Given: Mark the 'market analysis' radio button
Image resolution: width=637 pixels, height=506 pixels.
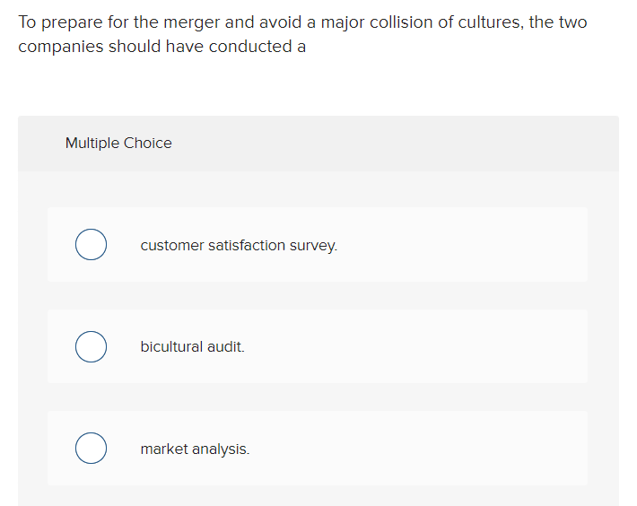Looking at the screenshot, I should [91, 448].
